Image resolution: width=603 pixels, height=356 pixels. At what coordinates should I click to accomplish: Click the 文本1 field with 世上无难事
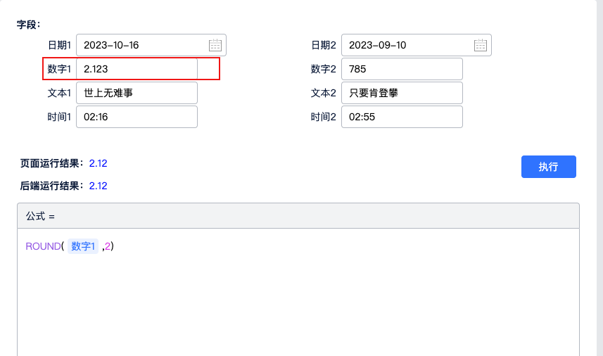click(137, 93)
